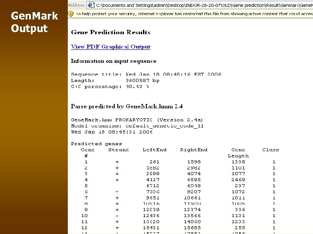Viewport: 313px width, 234px height.
Task: Click LeftEnd value 4127 of gene 4
Action: [x=153, y=180]
